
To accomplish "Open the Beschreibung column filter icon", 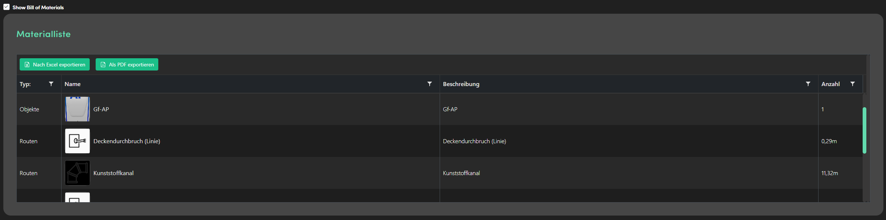I will (x=808, y=84).
